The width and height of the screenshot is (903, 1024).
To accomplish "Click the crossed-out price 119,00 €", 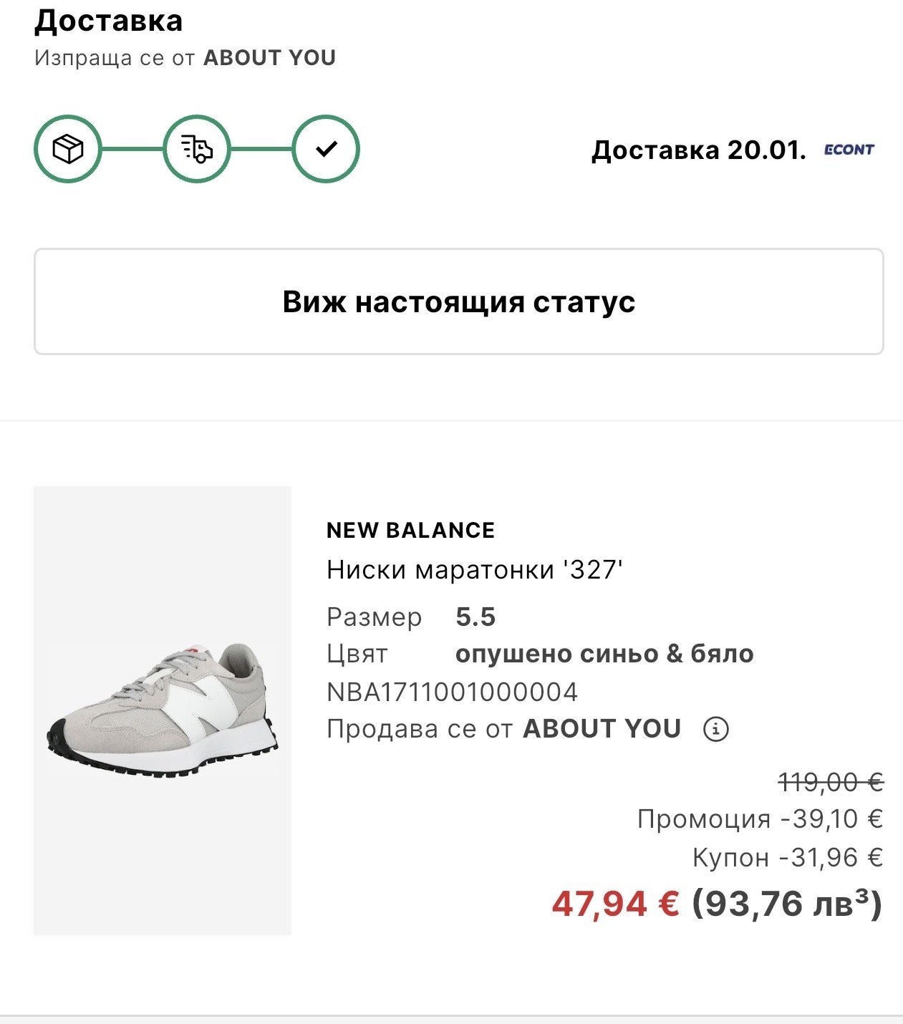I will (831, 782).
